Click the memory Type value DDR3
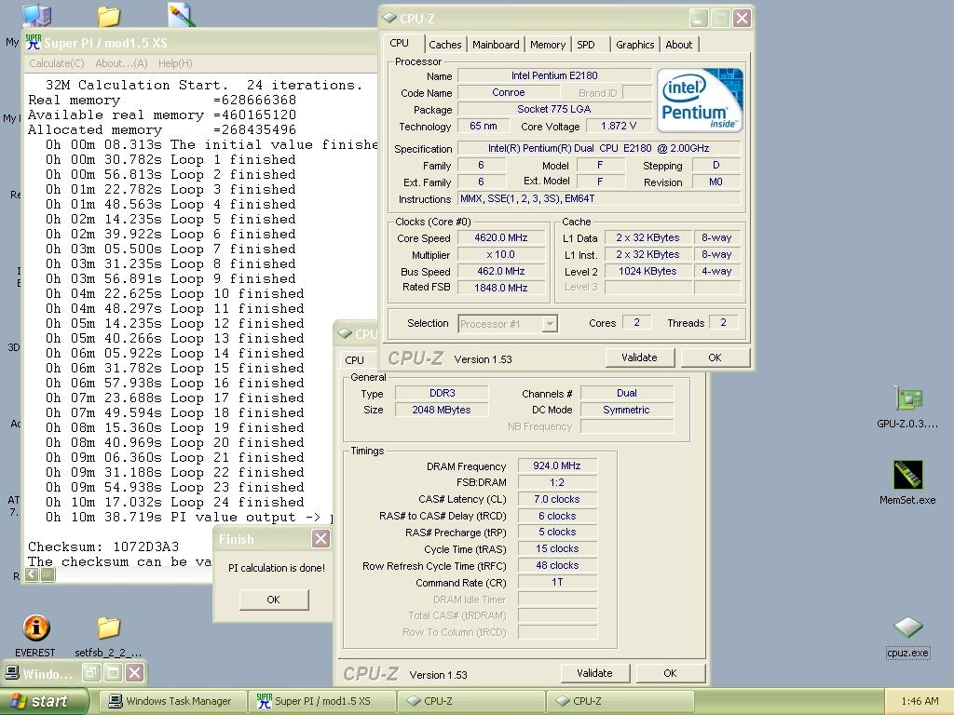 coord(442,393)
